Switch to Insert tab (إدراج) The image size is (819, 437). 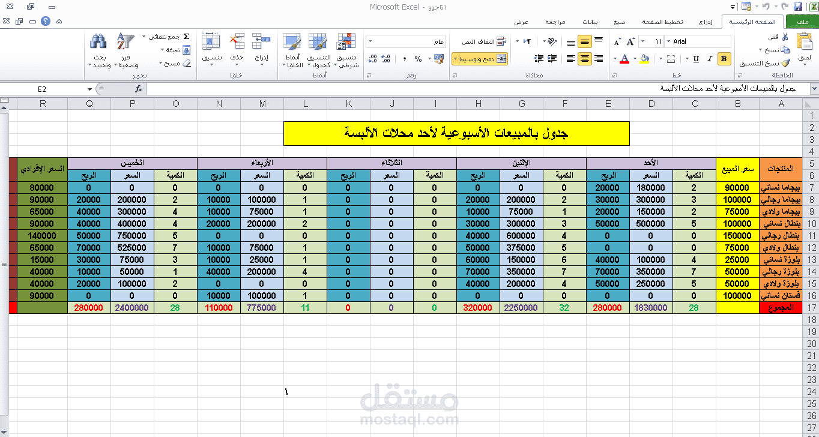click(x=706, y=22)
